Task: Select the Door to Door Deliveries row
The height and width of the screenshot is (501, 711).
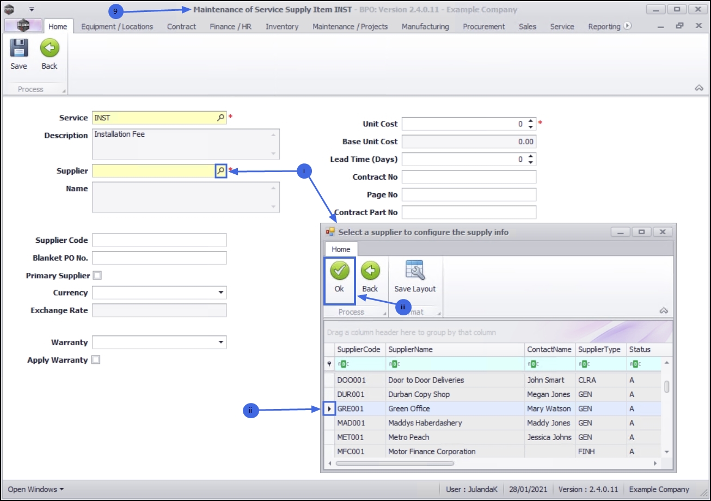Action: 493,380
